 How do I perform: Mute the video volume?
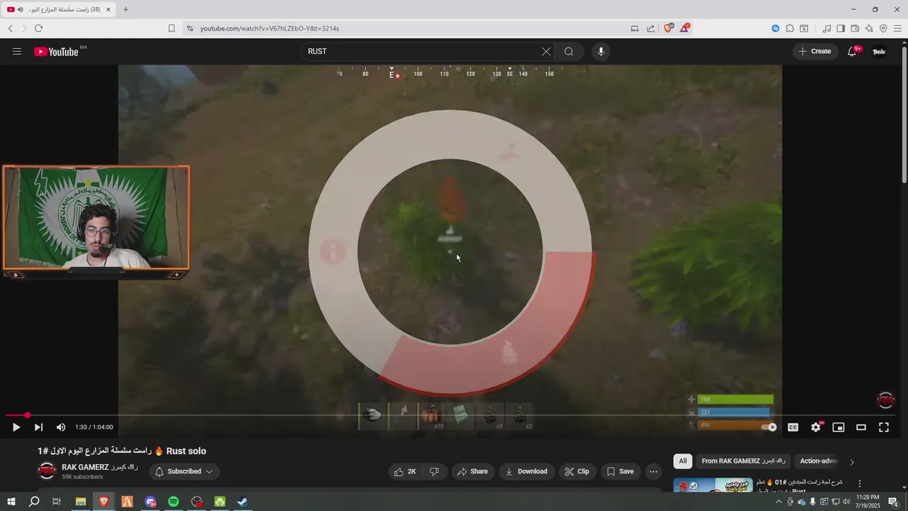point(61,427)
